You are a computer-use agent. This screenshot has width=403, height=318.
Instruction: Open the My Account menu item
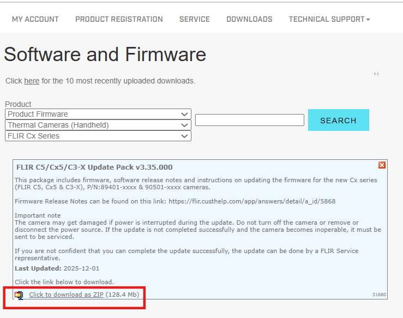click(x=35, y=19)
